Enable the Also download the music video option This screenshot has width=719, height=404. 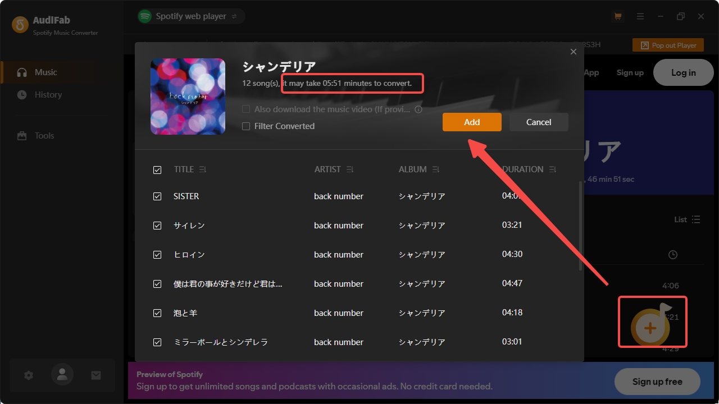(245, 109)
